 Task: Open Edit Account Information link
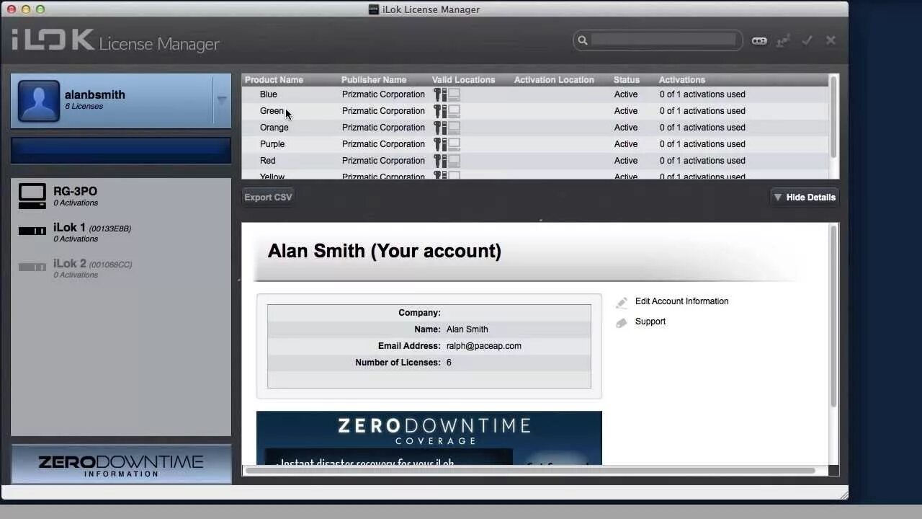coord(681,301)
